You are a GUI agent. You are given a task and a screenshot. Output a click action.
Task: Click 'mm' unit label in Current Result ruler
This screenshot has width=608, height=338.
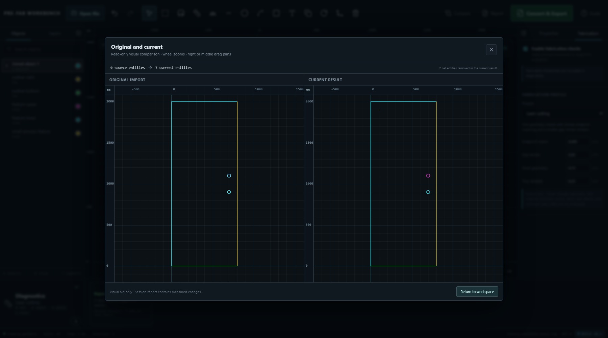pyautogui.click(x=308, y=90)
